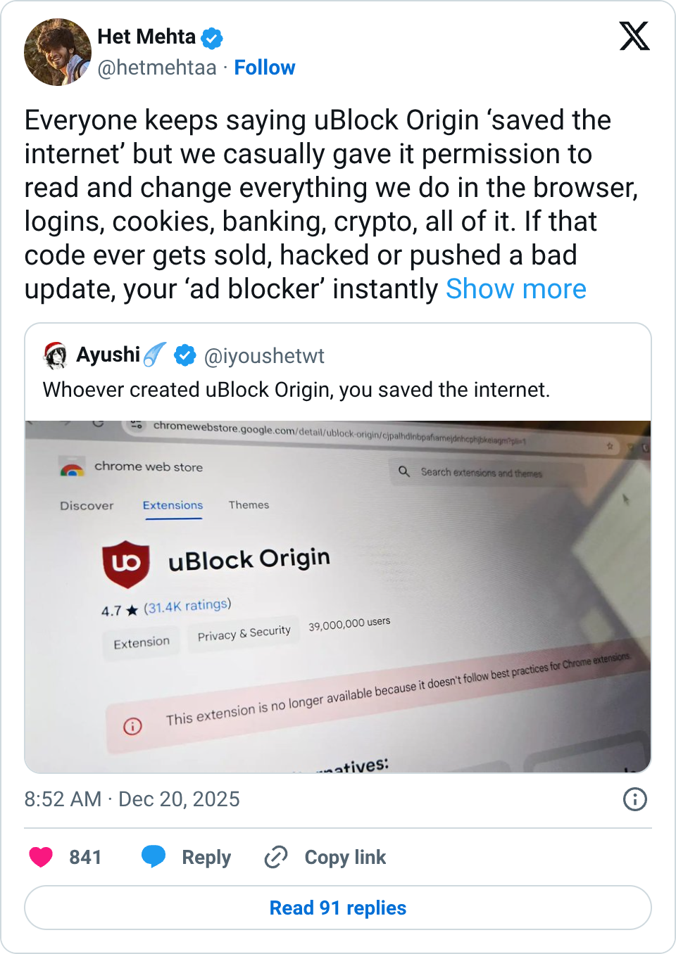Click the blue reply bubble icon
Image resolution: width=676 pixels, height=954 pixels.
coord(154,856)
